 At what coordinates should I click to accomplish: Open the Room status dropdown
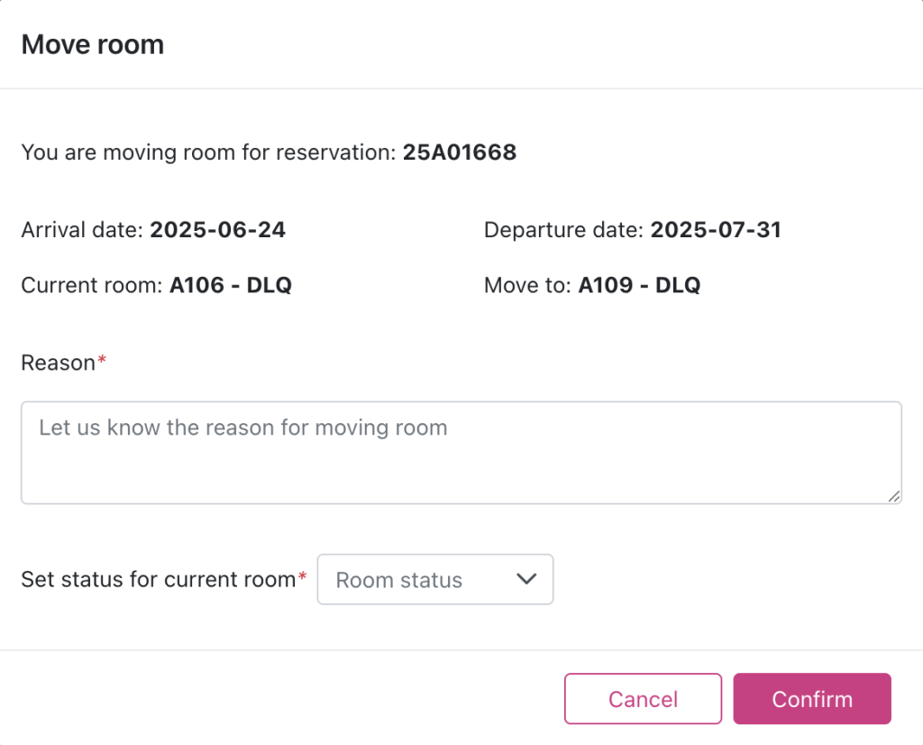[x=434, y=579]
